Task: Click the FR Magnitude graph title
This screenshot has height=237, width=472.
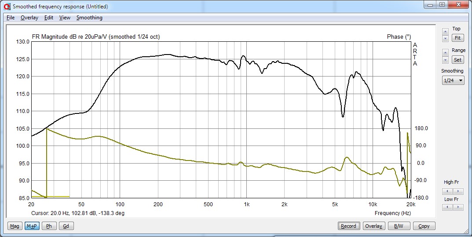Action: (x=96, y=37)
